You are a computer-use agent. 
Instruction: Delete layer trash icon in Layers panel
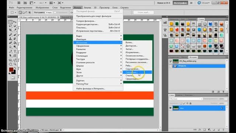(x=223, y=130)
